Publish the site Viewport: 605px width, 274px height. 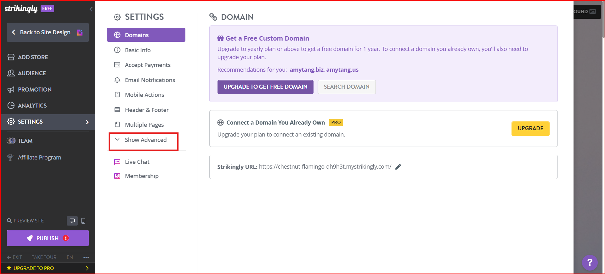point(48,238)
